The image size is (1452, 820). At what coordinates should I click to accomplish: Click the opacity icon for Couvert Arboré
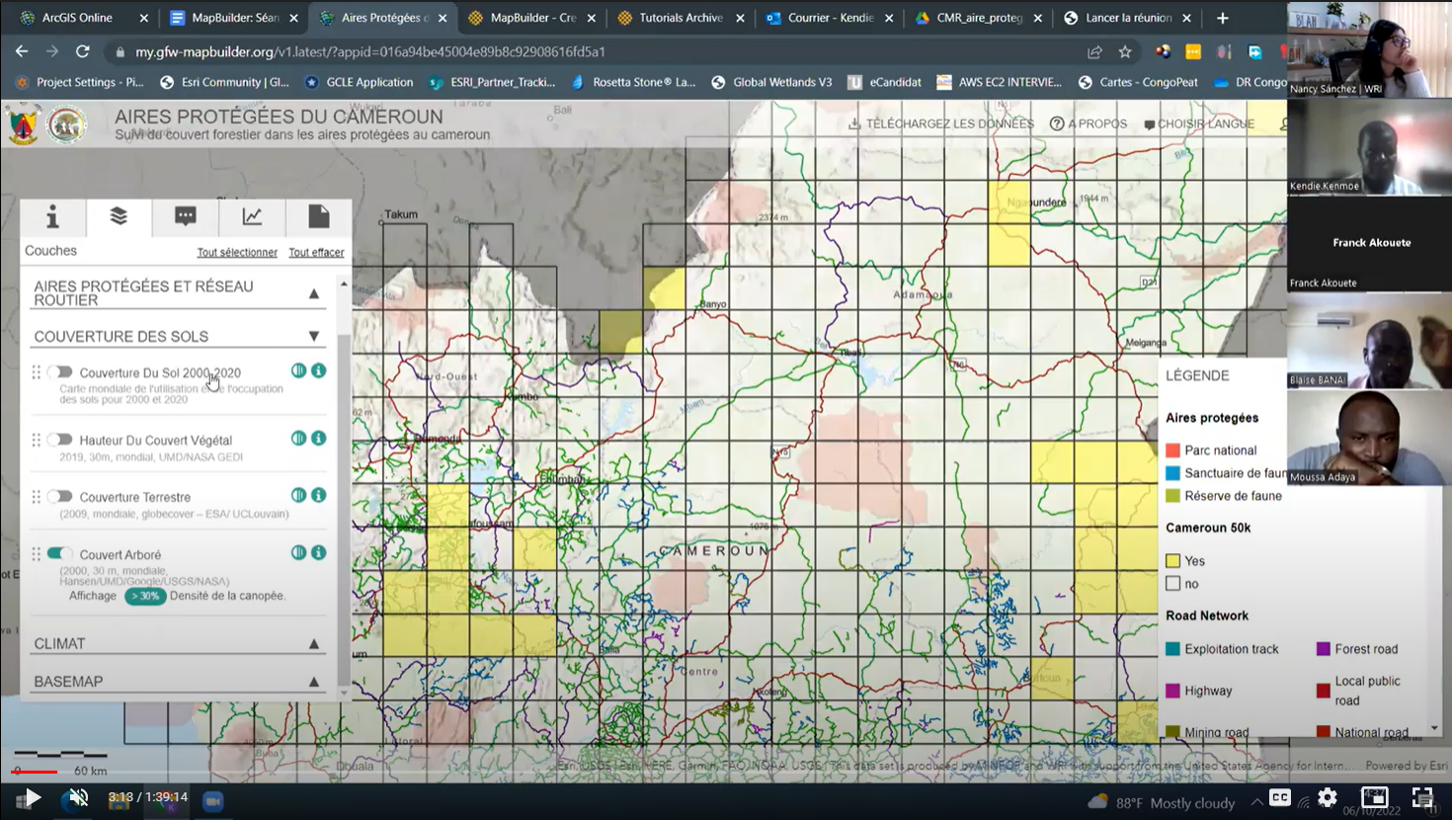pos(297,552)
